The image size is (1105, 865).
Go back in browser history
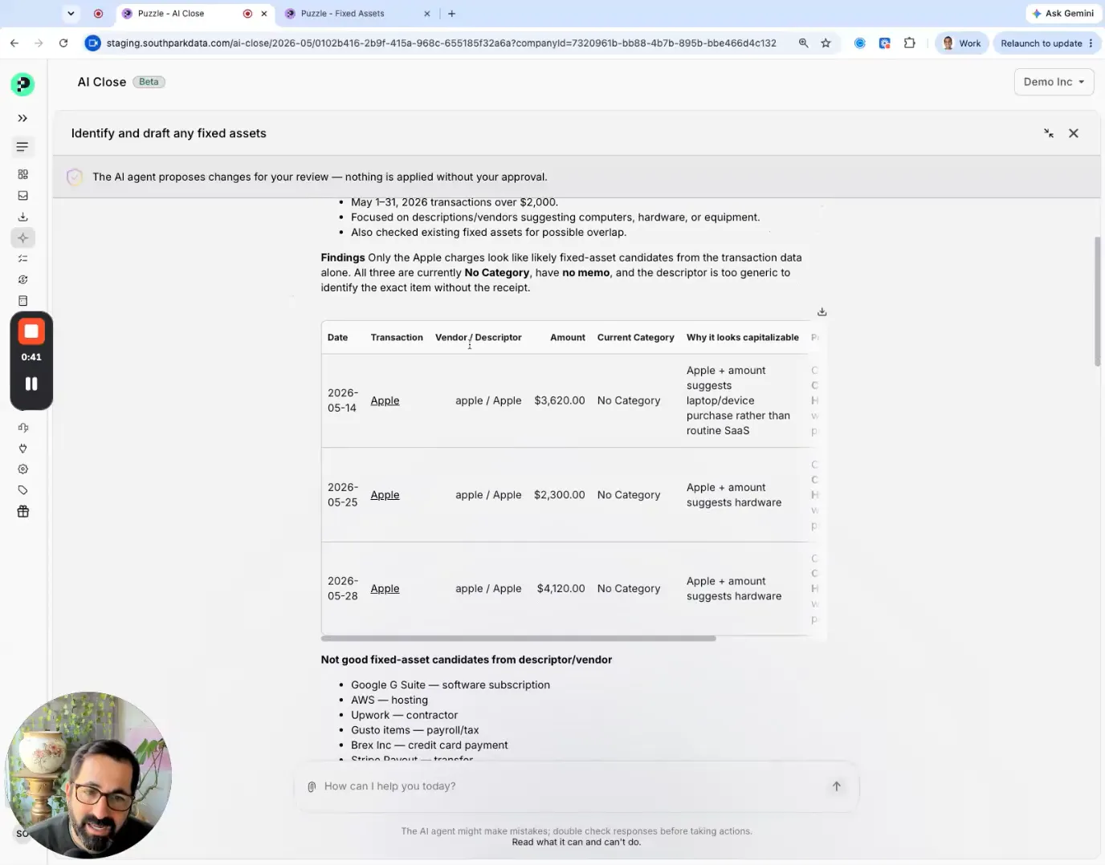[x=14, y=43]
